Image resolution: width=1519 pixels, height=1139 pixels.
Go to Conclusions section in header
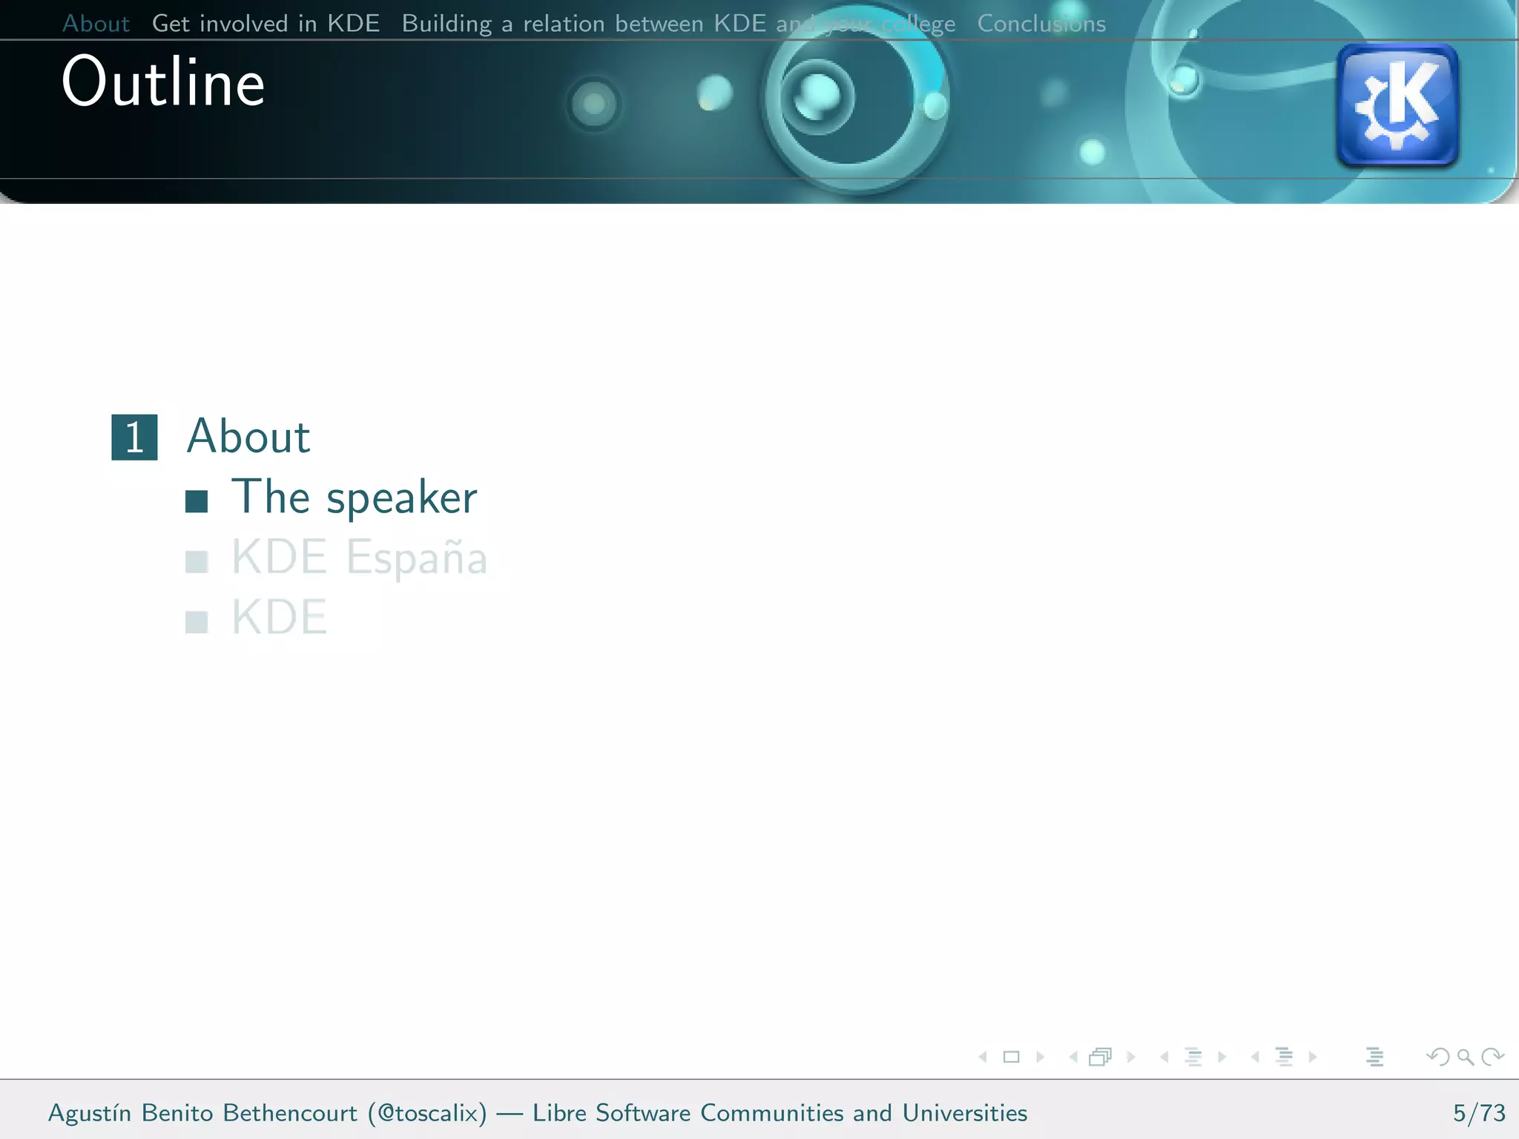click(1041, 24)
